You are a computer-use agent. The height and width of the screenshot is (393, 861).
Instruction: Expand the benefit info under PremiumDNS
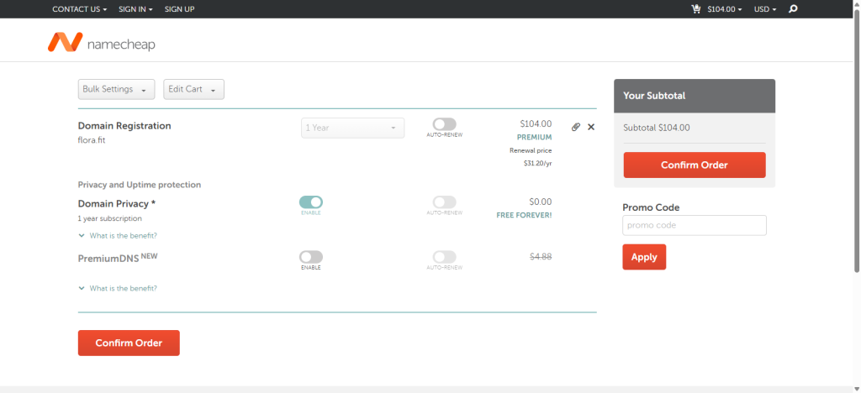click(x=118, y=288)
